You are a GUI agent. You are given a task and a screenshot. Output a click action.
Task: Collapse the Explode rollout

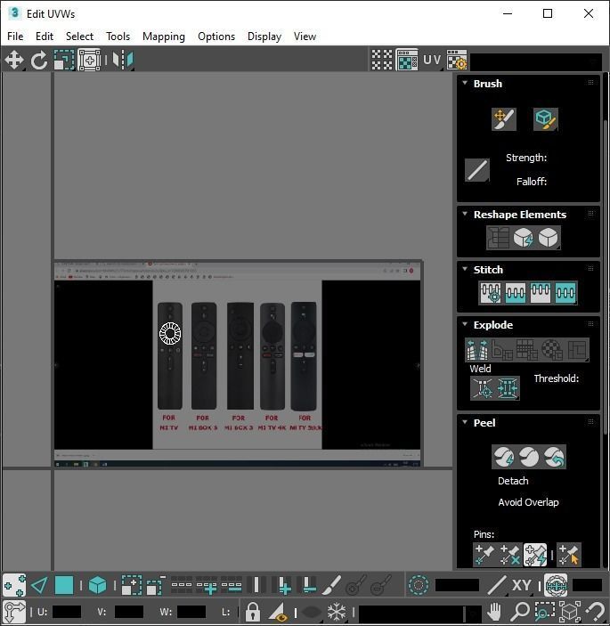pyautogui.click(x=465, y=324)
